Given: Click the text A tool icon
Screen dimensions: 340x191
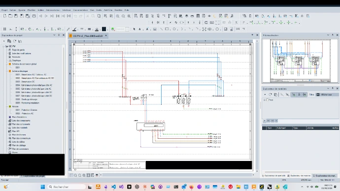Looking at the screenshot, I should pyautogui.click(x=140, y=29).
